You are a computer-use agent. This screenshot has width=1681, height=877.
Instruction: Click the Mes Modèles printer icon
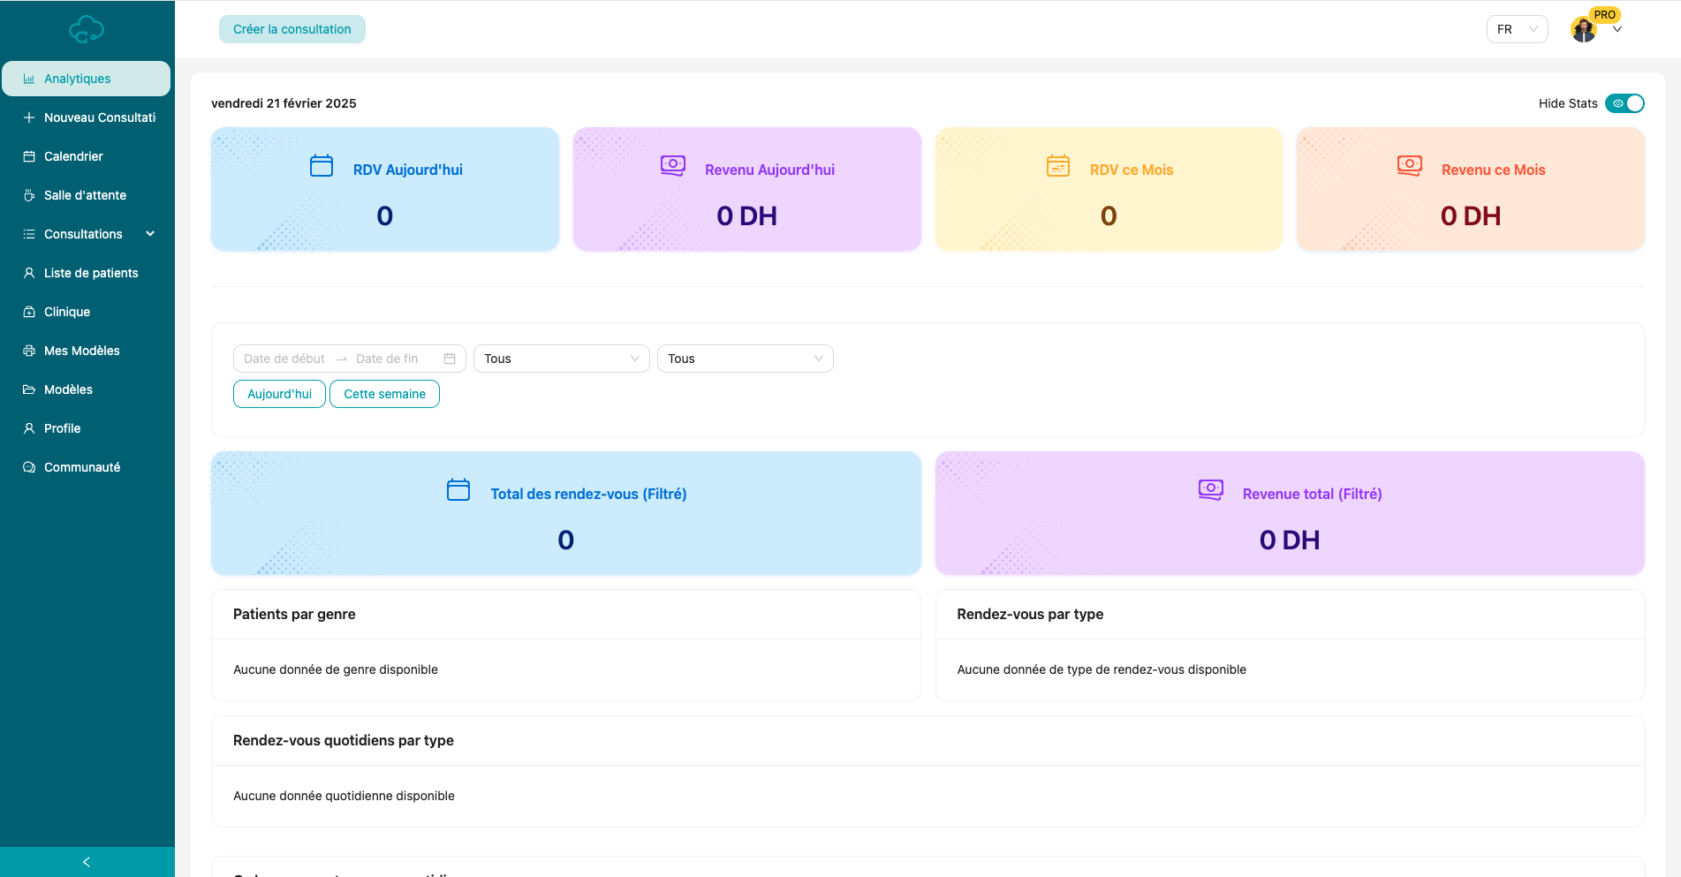click(29, 351)
